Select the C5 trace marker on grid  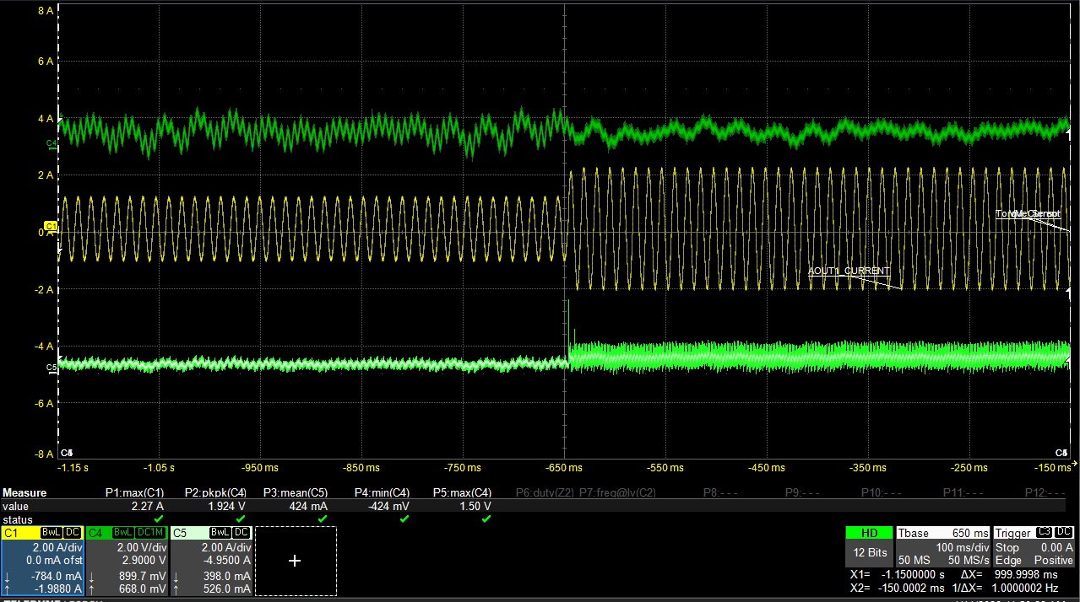coord(51,368)
